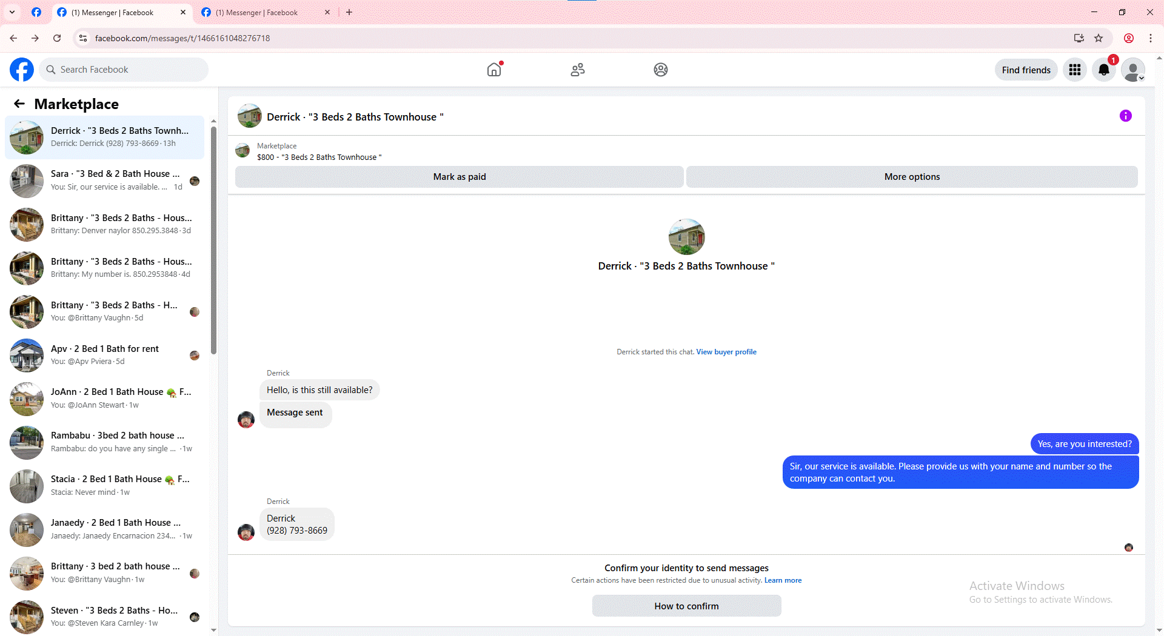1164x636 pixels.
Task: Open Brittany chat '@Brittany Vaughn · 5d'
Action: (104, 312)
